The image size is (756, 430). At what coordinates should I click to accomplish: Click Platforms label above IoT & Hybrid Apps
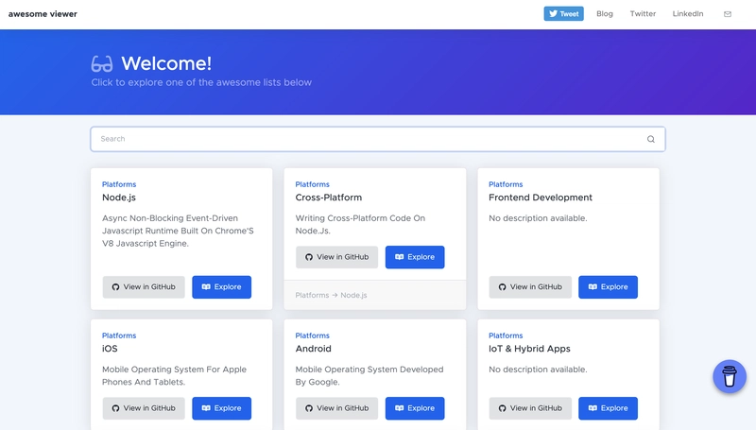(x=506, y=335)
